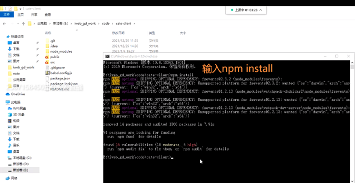Select the package.json file icon
Viewport: 355px width, 183px height.
pyautogui.click(x=47, y=78)
